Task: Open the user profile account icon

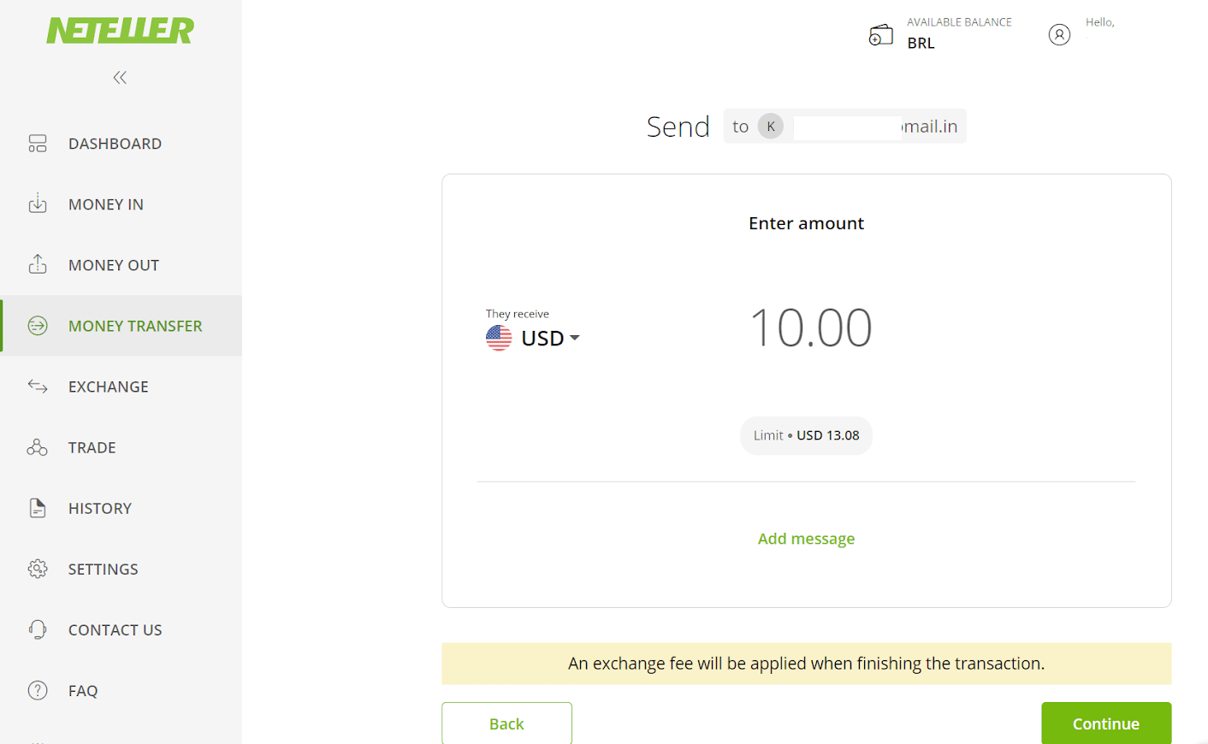Action: 1059,34
